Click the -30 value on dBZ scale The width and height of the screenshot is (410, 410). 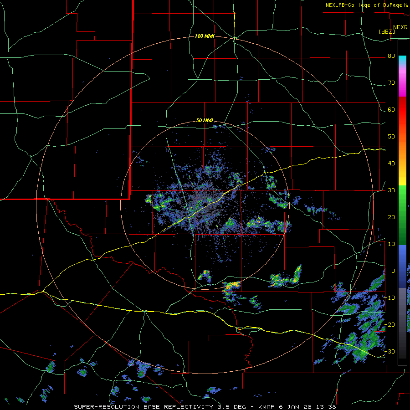(389, 351)
